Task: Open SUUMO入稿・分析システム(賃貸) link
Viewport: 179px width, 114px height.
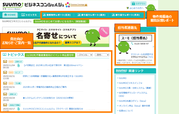Action: click(135, 88)
